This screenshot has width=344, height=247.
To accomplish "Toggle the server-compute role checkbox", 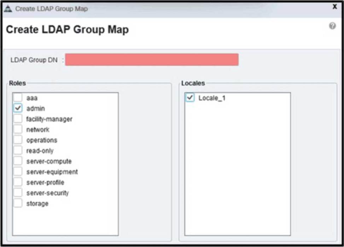I will pos(18,161).
